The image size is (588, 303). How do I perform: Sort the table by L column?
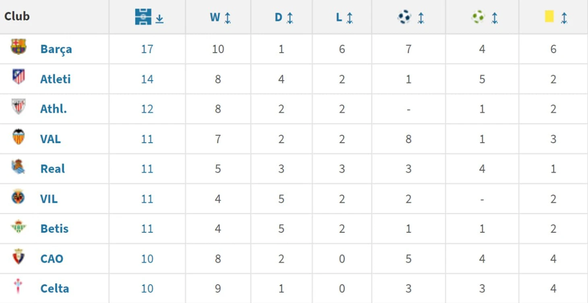coord(344,18)
